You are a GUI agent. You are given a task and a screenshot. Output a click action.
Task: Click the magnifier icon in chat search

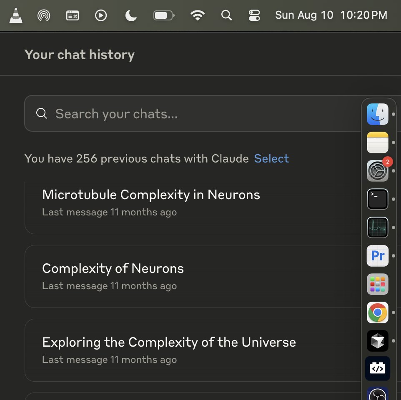41,113
